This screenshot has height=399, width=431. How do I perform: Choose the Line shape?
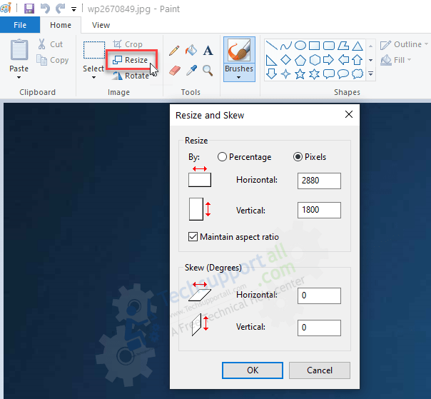coord(272,46)
